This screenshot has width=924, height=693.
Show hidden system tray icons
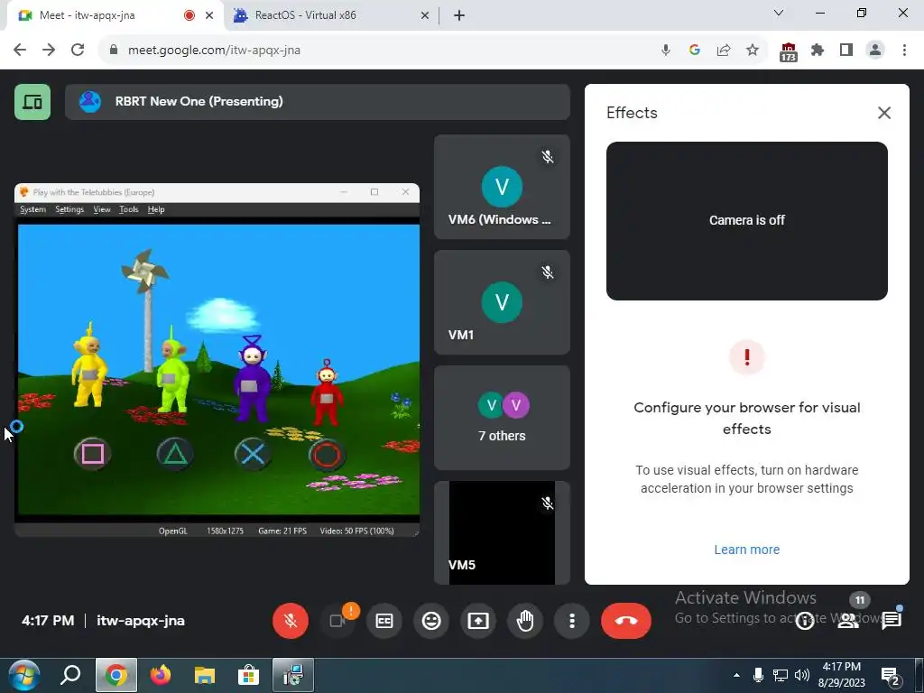[x=736, y=675]
